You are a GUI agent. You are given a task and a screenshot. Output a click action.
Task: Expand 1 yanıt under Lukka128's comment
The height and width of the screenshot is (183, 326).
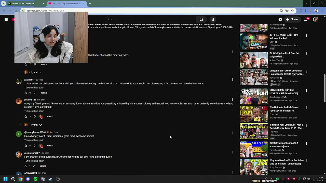pyautogui.click(x=33, y=125)
